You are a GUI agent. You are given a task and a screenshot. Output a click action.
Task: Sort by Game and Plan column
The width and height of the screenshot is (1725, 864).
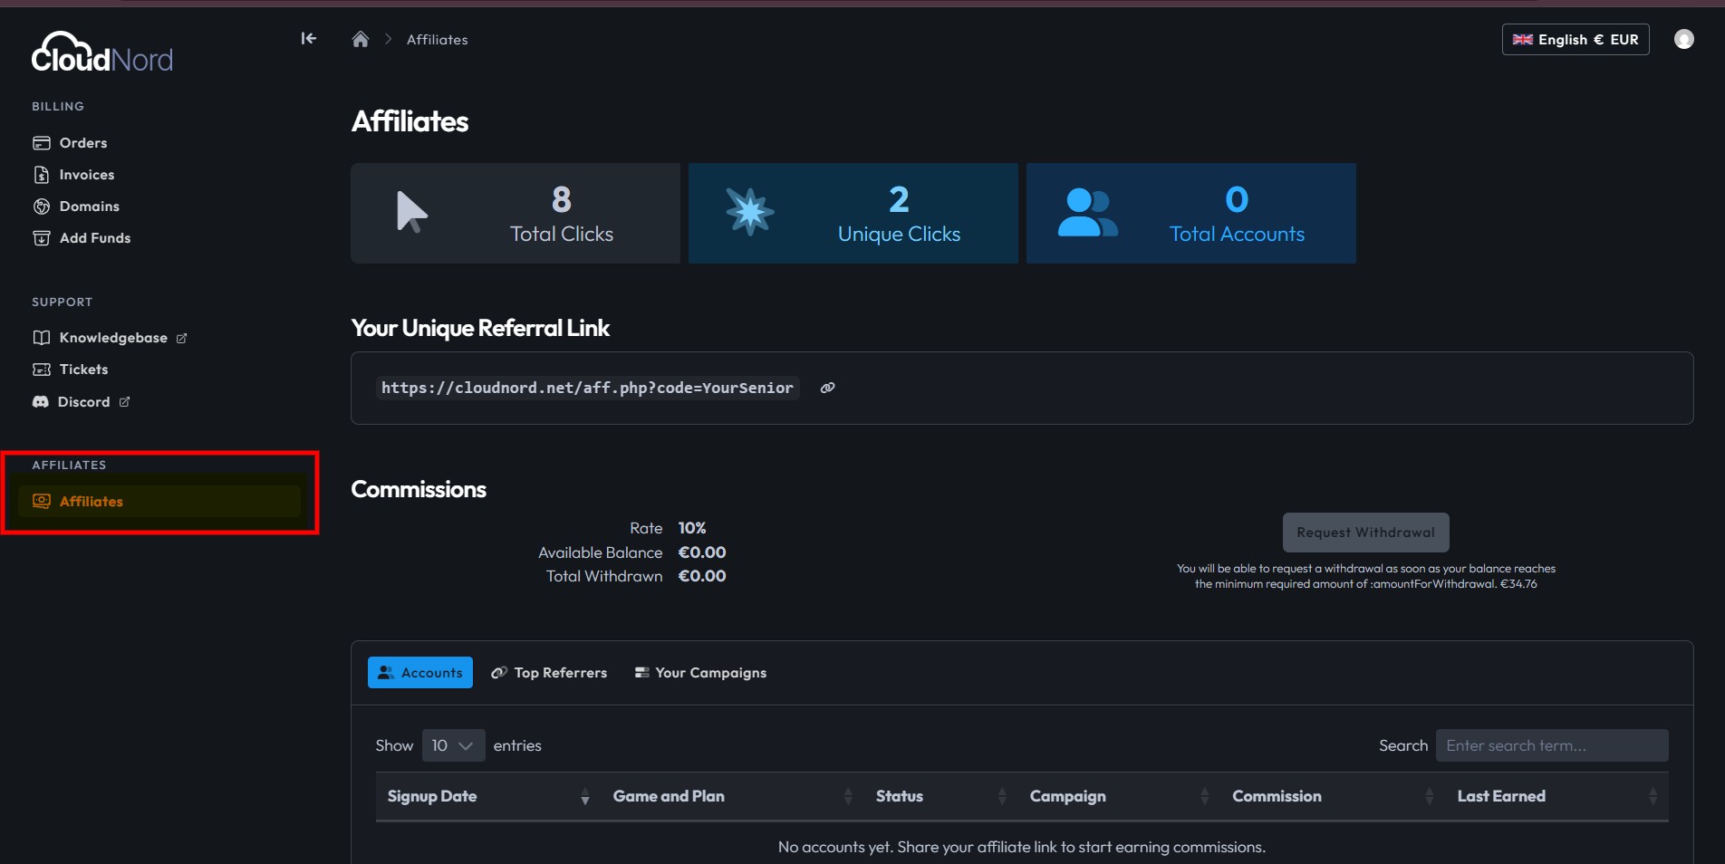click(732, 796)
